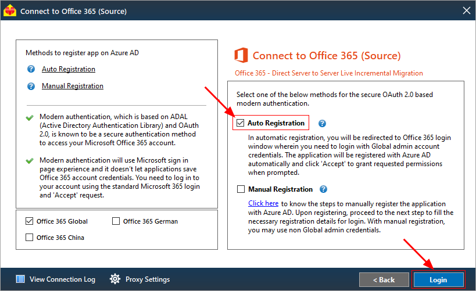This screenshot has height=291, width=476.
Task: Check the Office 365 German option
Action: click(x=116, y=221)
